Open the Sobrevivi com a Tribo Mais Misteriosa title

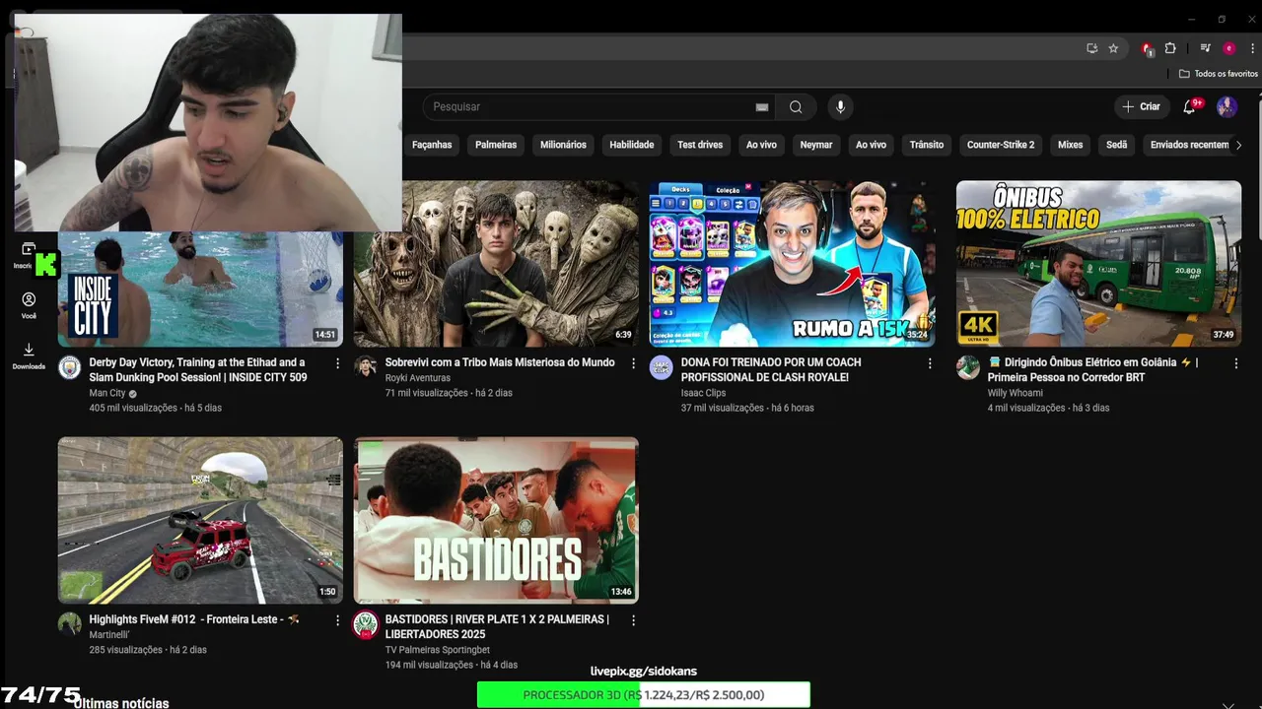pyautogui.click(x=500, y=362)
